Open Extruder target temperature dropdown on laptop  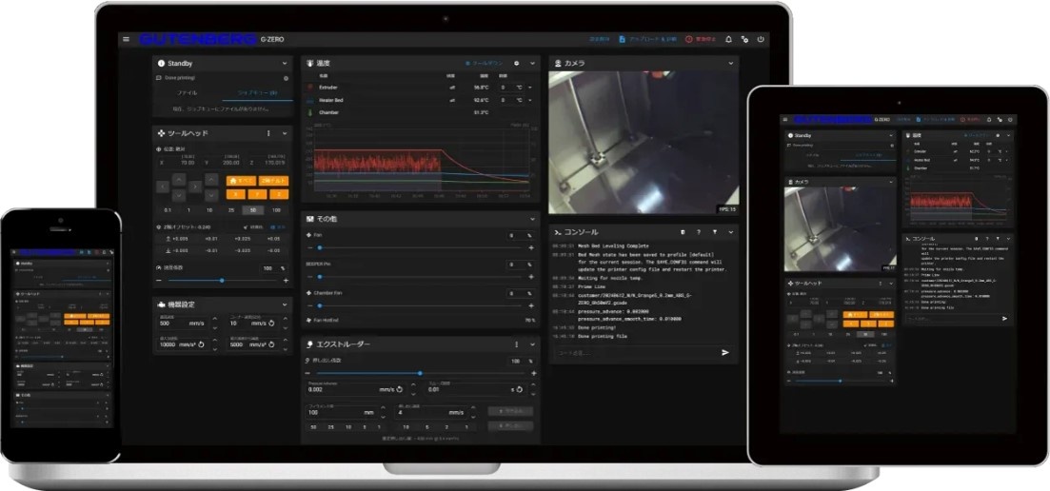click(528, 87)
